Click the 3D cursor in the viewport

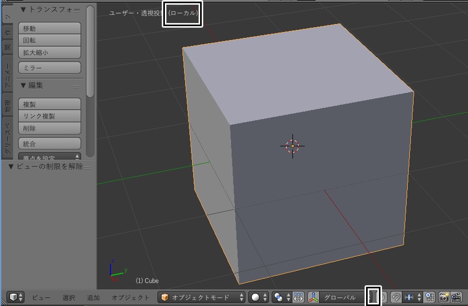coord(292,146)
